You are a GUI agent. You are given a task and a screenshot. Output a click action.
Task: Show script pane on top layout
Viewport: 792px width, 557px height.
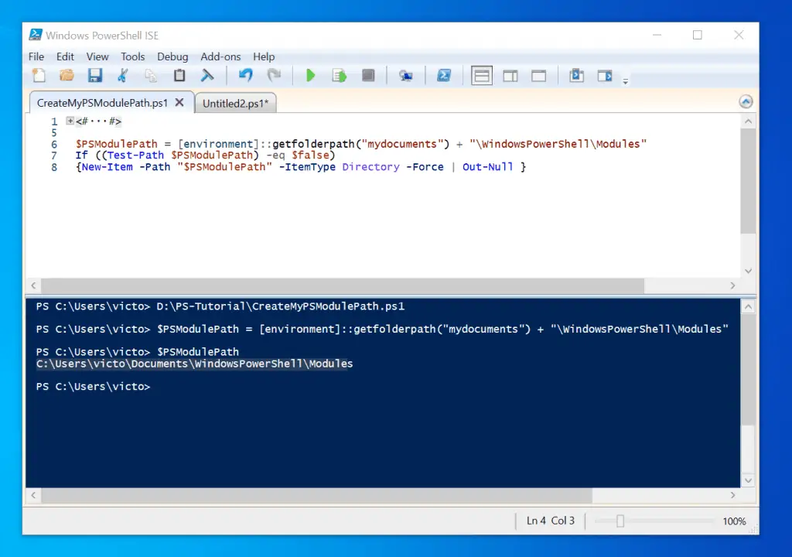[482, 76]
